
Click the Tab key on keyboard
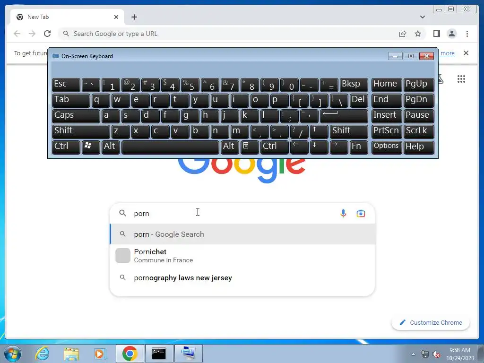tap(71, 100)
